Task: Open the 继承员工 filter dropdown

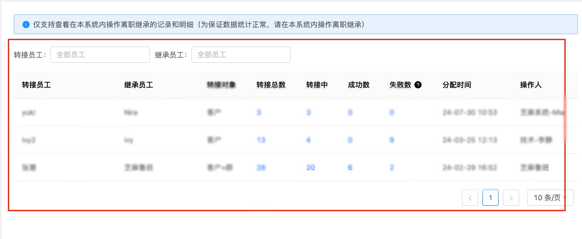Action: click(x=241, y=55)
